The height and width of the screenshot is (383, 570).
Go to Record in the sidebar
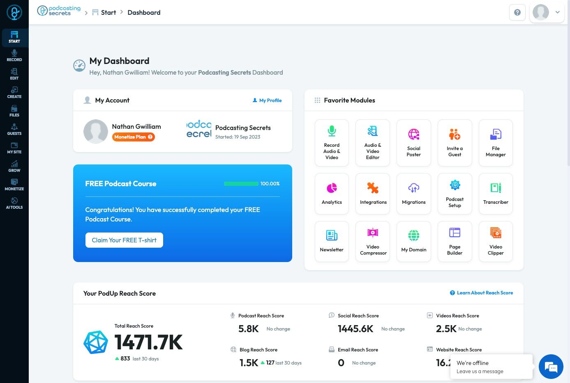coord(14,56)
